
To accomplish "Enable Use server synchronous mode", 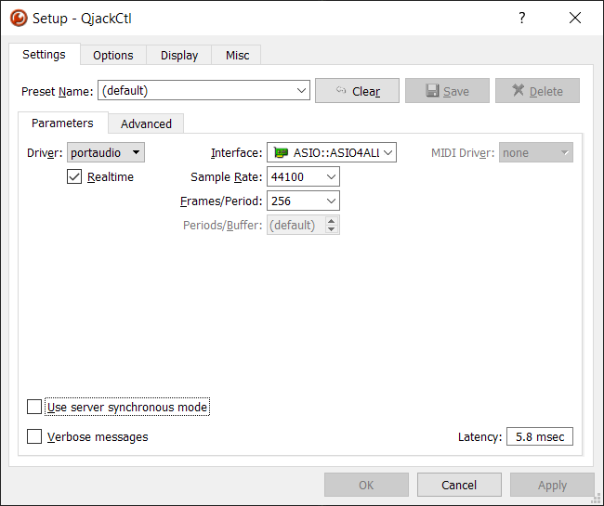I will [34, 407].
